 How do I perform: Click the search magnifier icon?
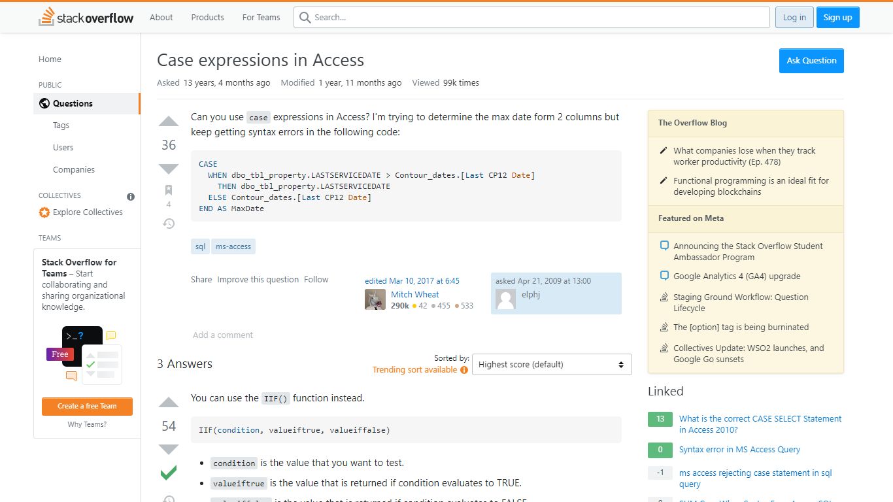click(x=305, y=18)
